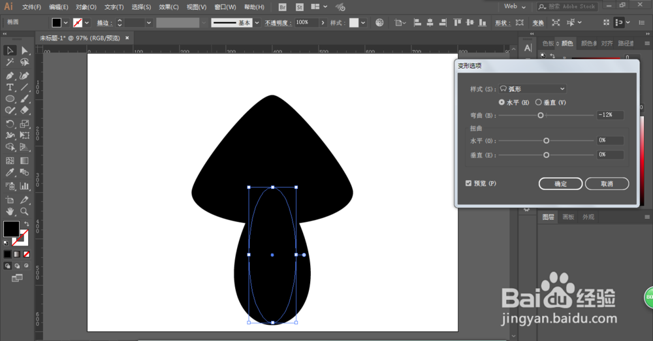Select the Scale tool
653x341 pixels.
click(25, 124)
